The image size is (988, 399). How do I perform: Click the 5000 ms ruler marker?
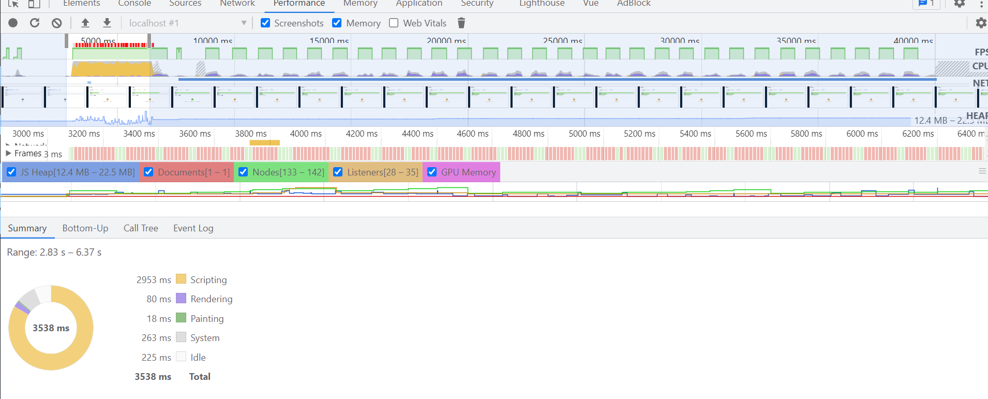tap(585, 134)
